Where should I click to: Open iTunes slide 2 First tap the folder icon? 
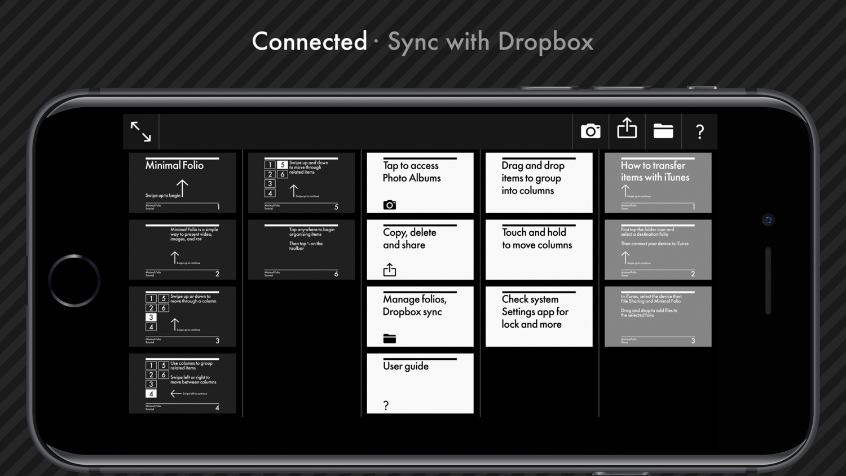tap(658, 250)
